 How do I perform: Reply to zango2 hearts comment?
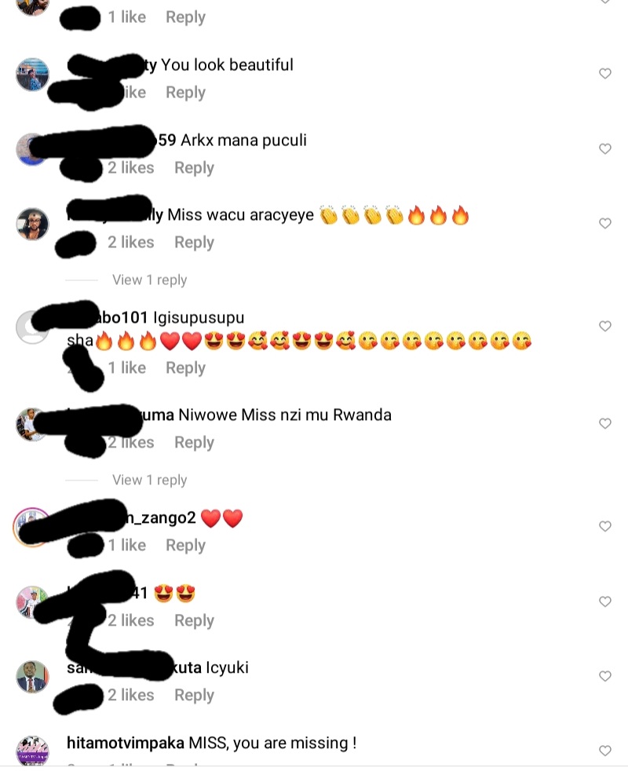coord(185,546)
